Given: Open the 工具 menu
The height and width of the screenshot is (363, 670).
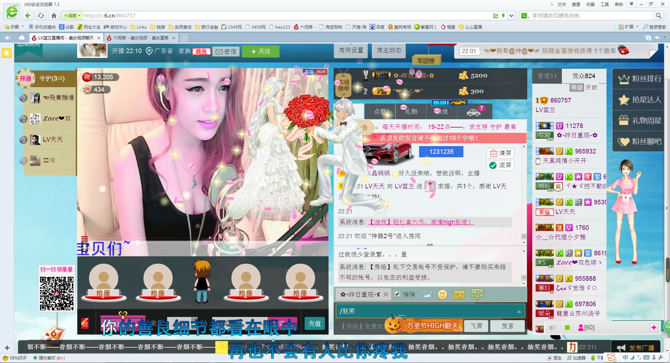Looking at the screenshot, I should tap(604, 4).
